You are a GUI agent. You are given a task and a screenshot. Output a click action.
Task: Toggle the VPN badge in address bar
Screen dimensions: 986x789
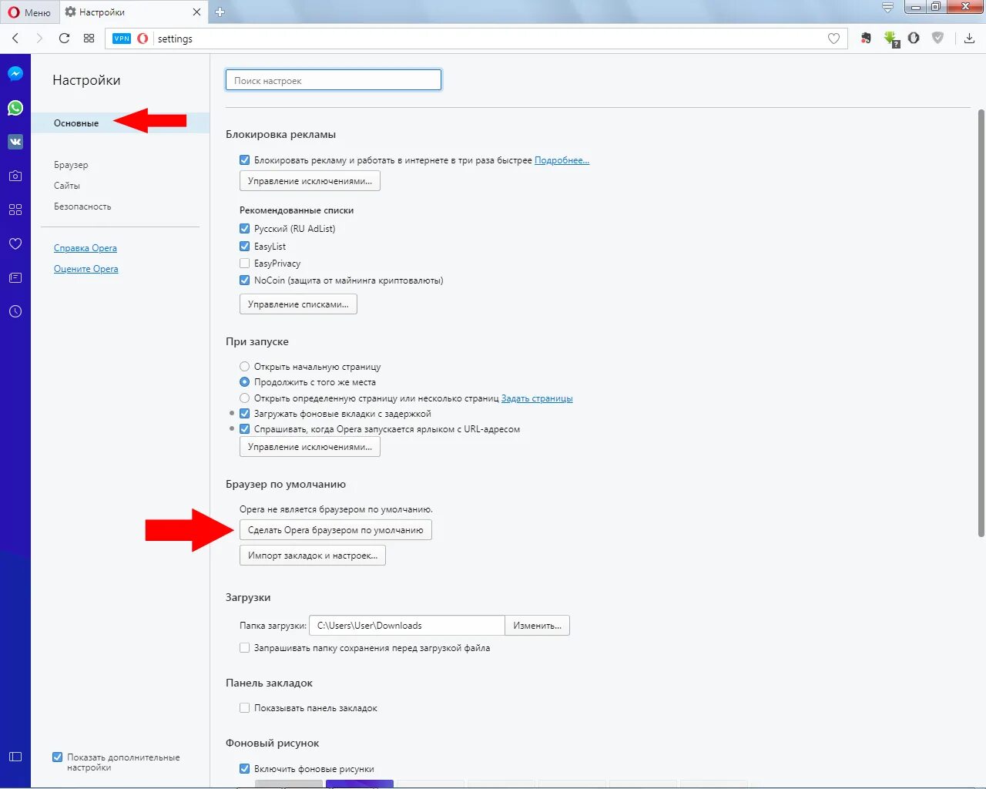122,39
